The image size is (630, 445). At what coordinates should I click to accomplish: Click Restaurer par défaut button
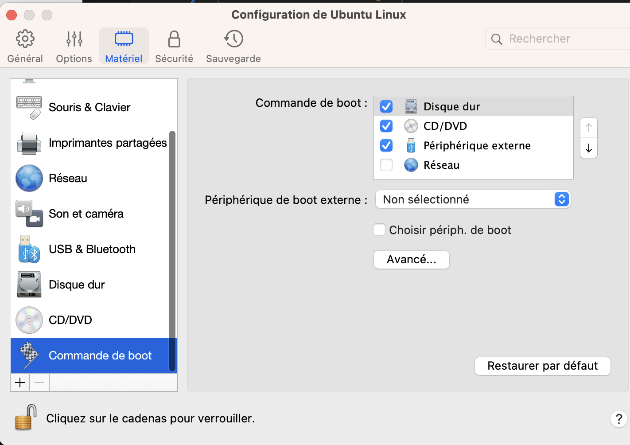pyautogui.click(x=543, y=366)
